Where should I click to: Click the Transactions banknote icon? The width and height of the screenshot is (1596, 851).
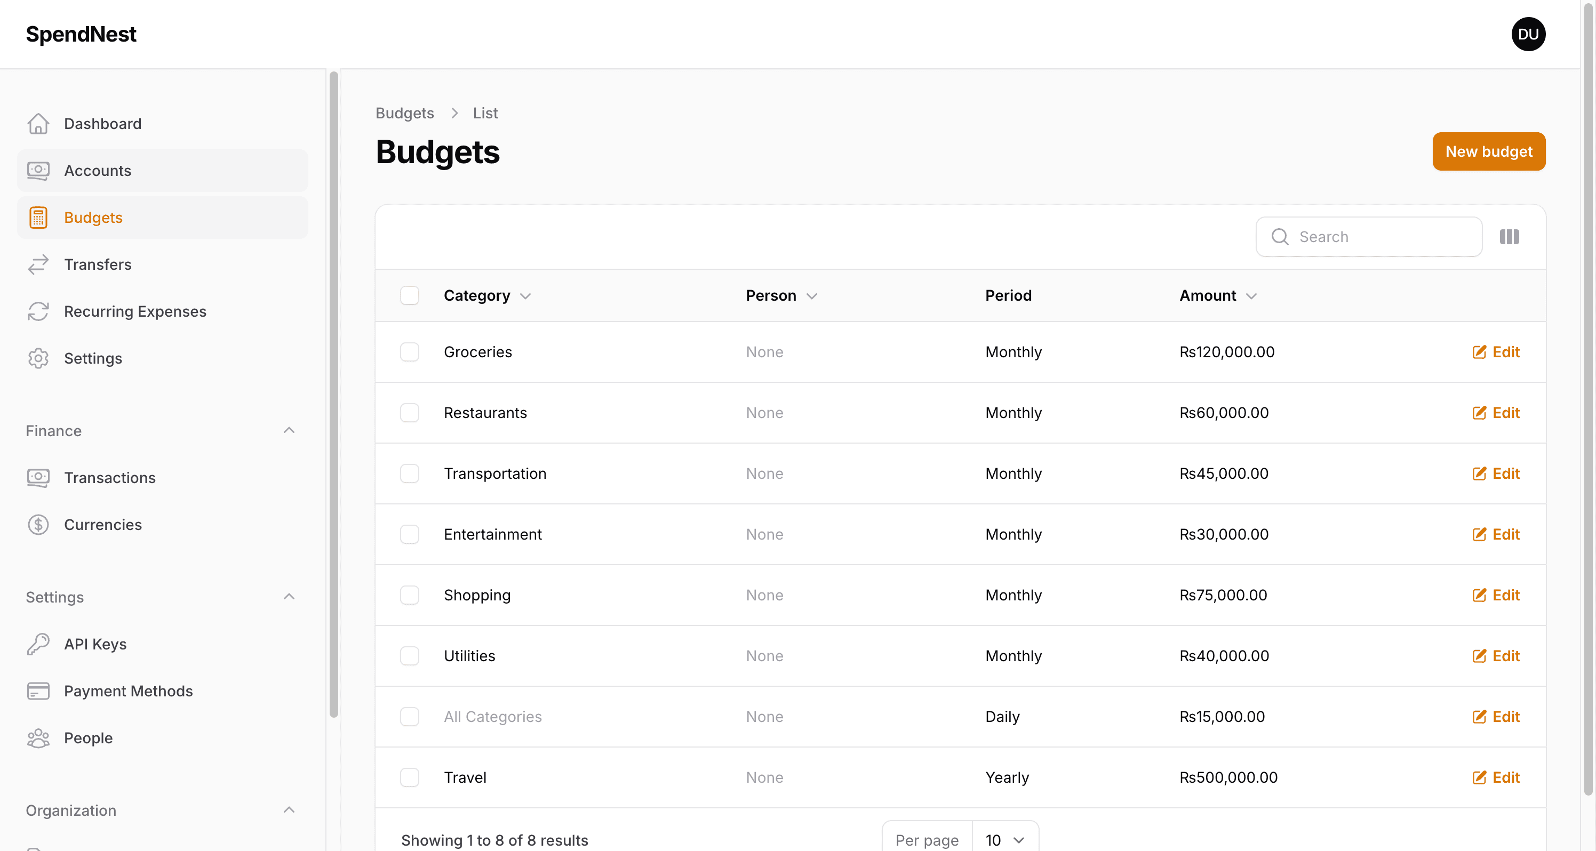(38, 478)
